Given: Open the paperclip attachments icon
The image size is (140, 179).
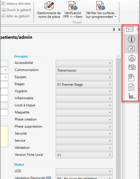Looking at the screenshot, I should click(x=131, y=77).
